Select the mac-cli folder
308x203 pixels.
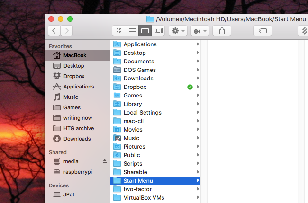click(155, 121)
